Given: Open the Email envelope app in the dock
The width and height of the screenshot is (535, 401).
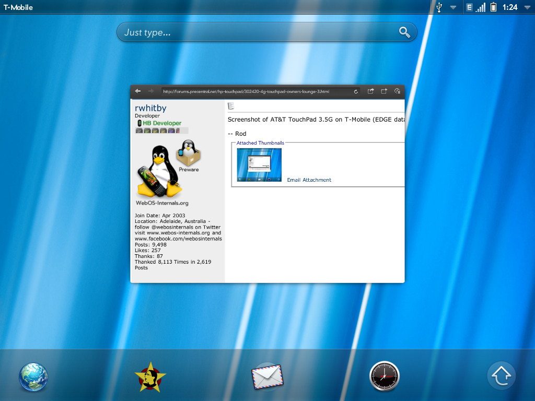Looking at the screenshot, I should [267, 377].
